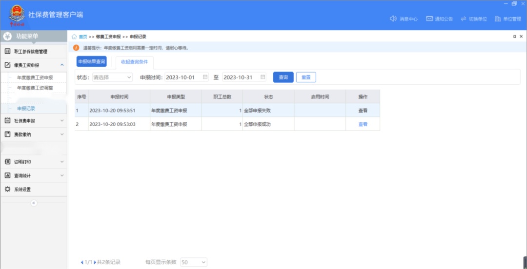Collapse sidebar with double-arrow icon

tap(34, 203)
